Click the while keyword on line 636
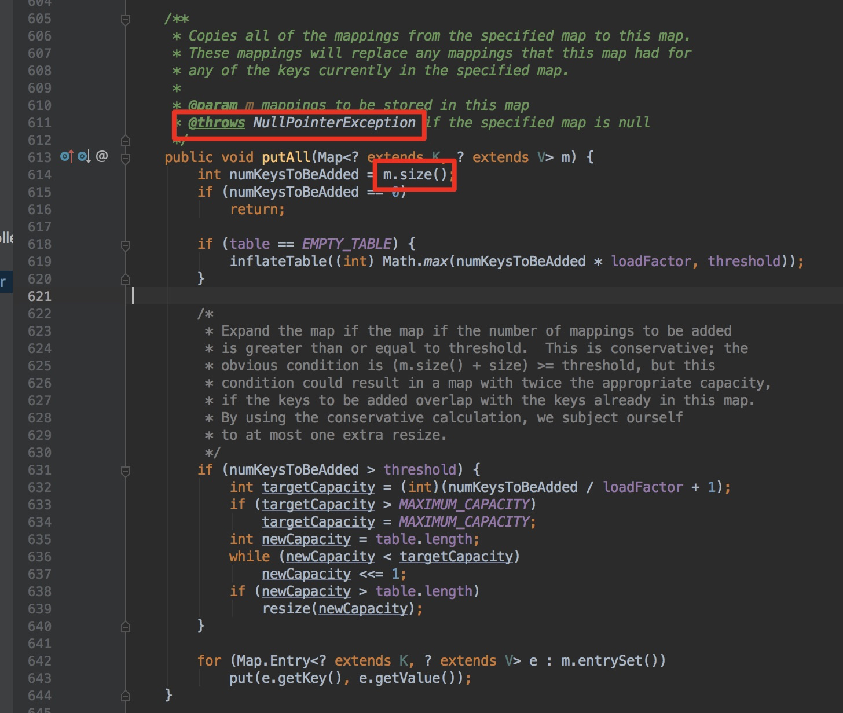 coord(250,557)
